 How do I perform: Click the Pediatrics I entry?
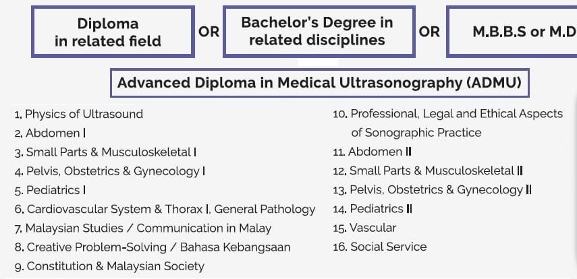55,190
